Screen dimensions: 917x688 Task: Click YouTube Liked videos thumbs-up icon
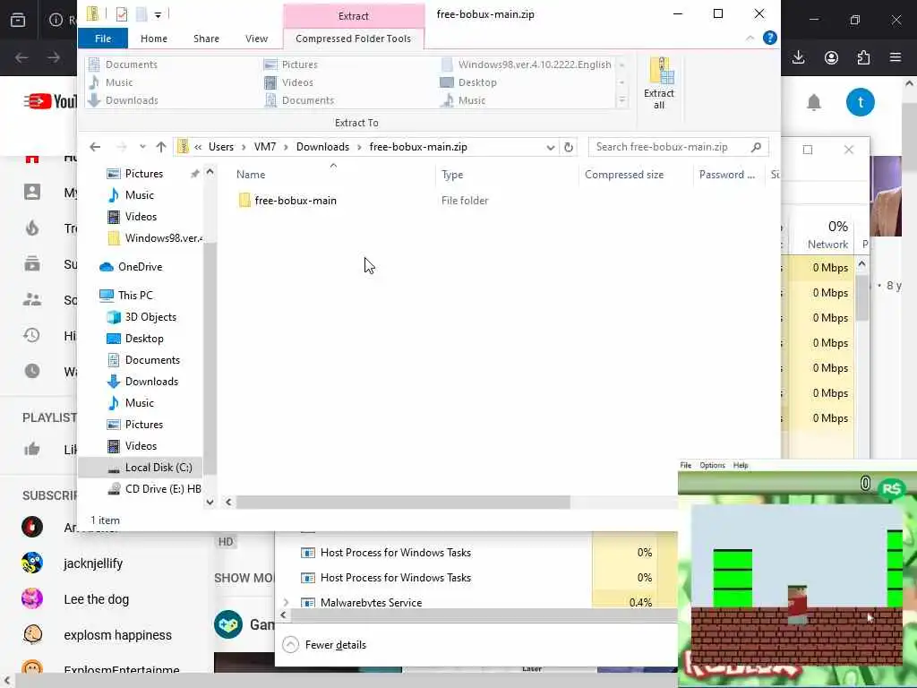click(x=32, y=450)
